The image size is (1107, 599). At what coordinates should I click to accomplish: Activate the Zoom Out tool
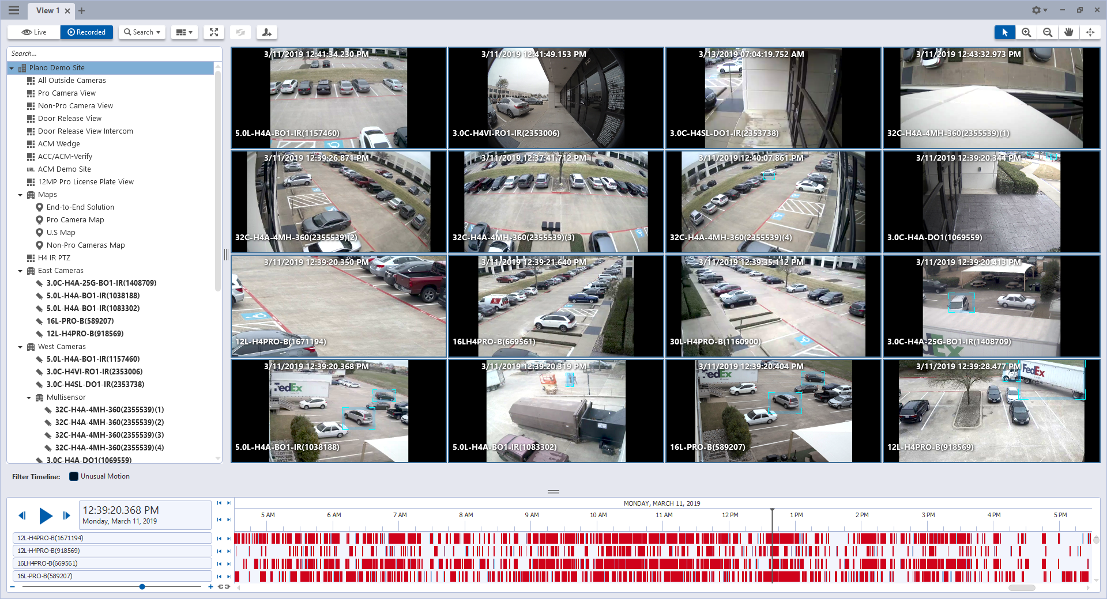1047,32
